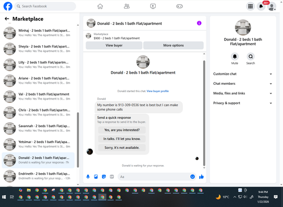
Task: Expand the Customize chat section
Action: [243, 74]
